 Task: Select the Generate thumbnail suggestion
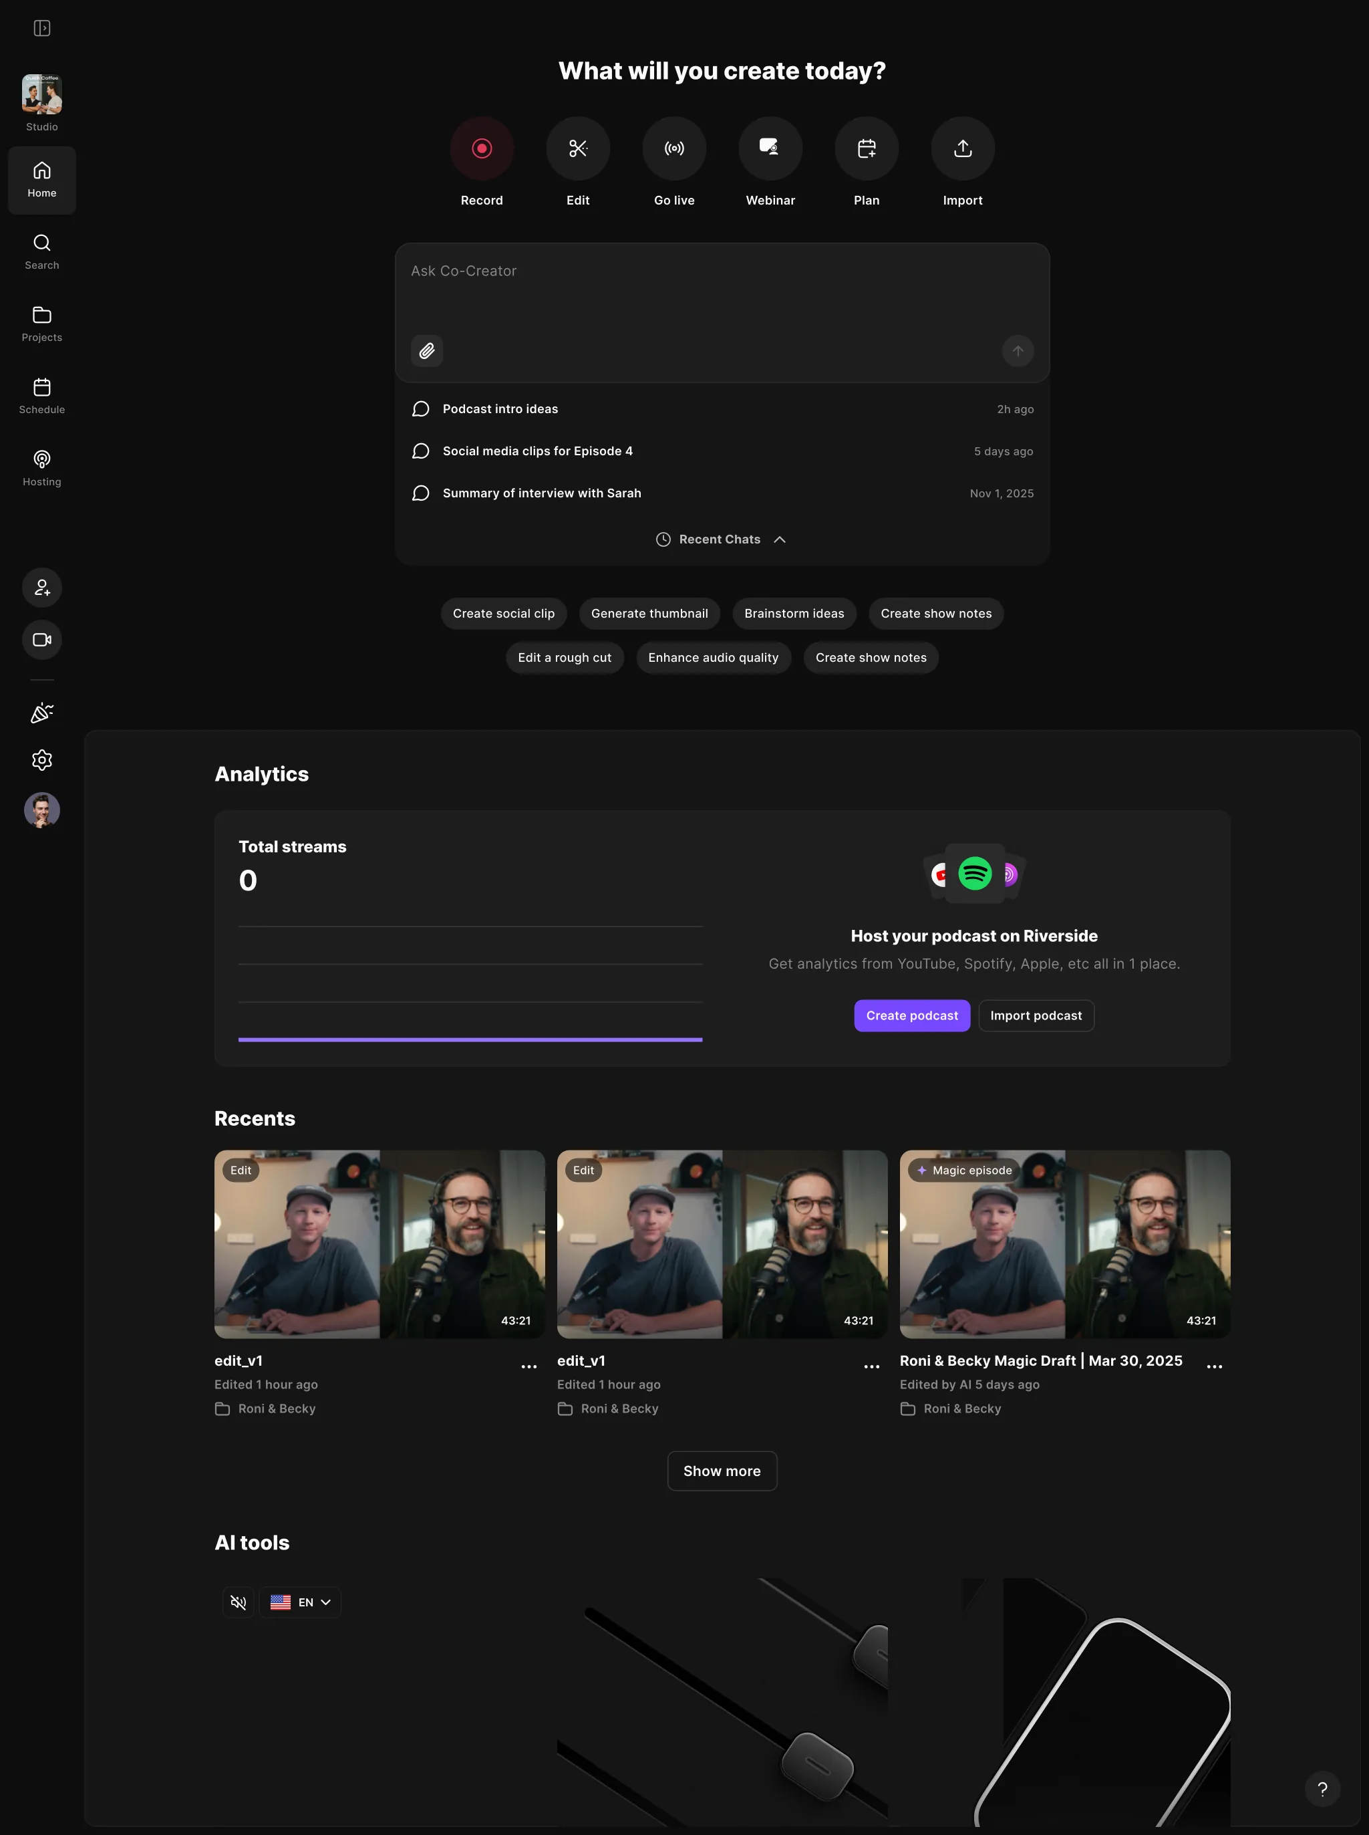[x=649, y=614]
